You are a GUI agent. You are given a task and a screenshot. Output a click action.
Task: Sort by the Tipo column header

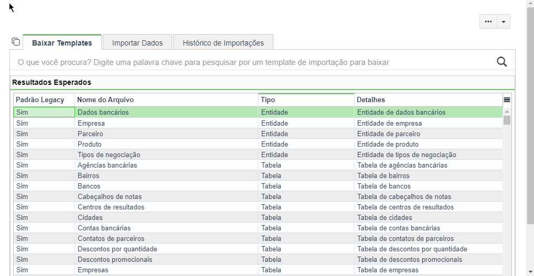pyautogui.click(x=306, y=100)
